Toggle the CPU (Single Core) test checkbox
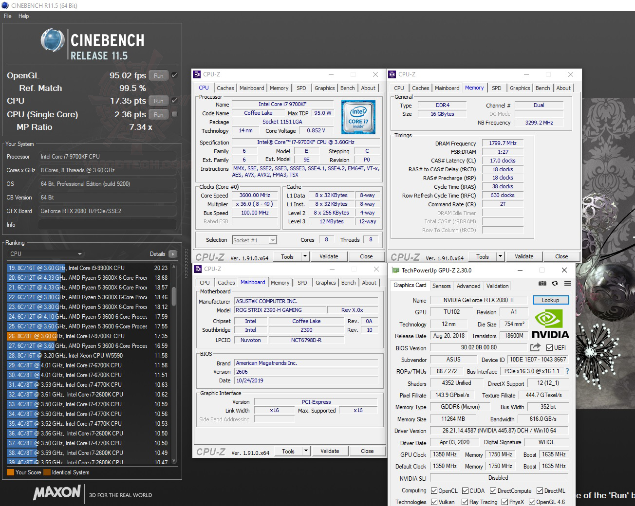Image resolution: width=635 pixels, height=506 pixels. 174,114
